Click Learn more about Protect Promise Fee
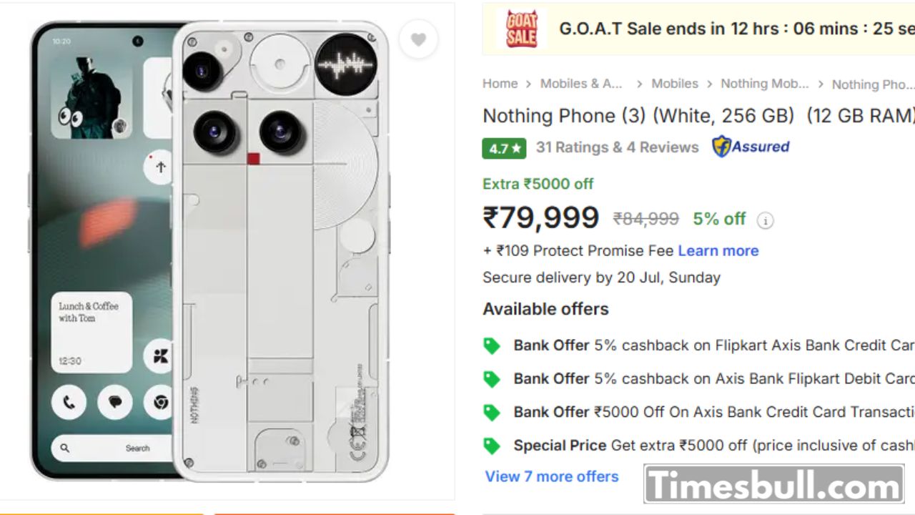915x515 pixels. [718, 250]
